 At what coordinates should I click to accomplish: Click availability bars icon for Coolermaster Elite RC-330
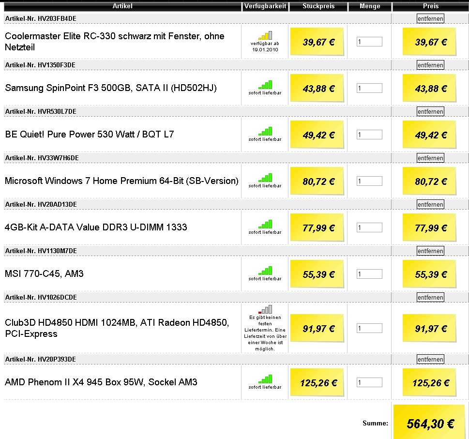[x=265, y=35]
